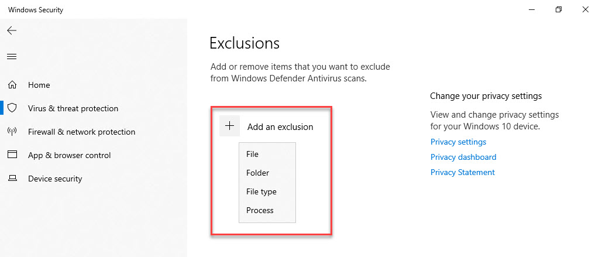
Task: Go to Home in the sidebar
Action: [39, 85]
